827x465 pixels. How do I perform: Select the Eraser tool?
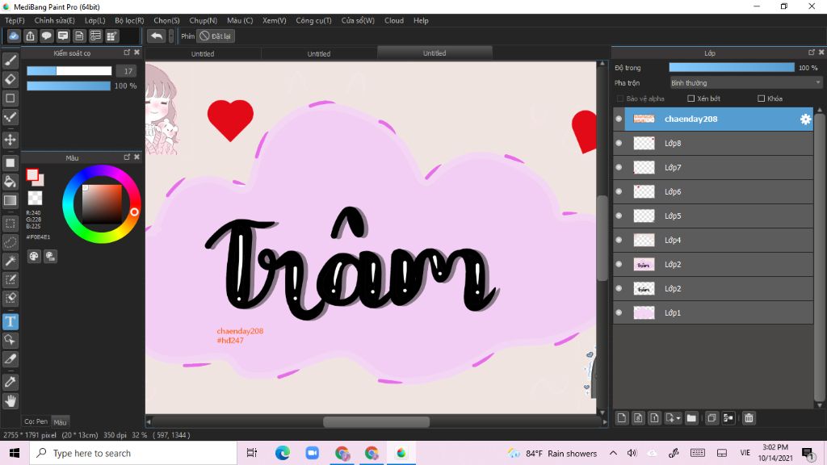click(10, 80)
